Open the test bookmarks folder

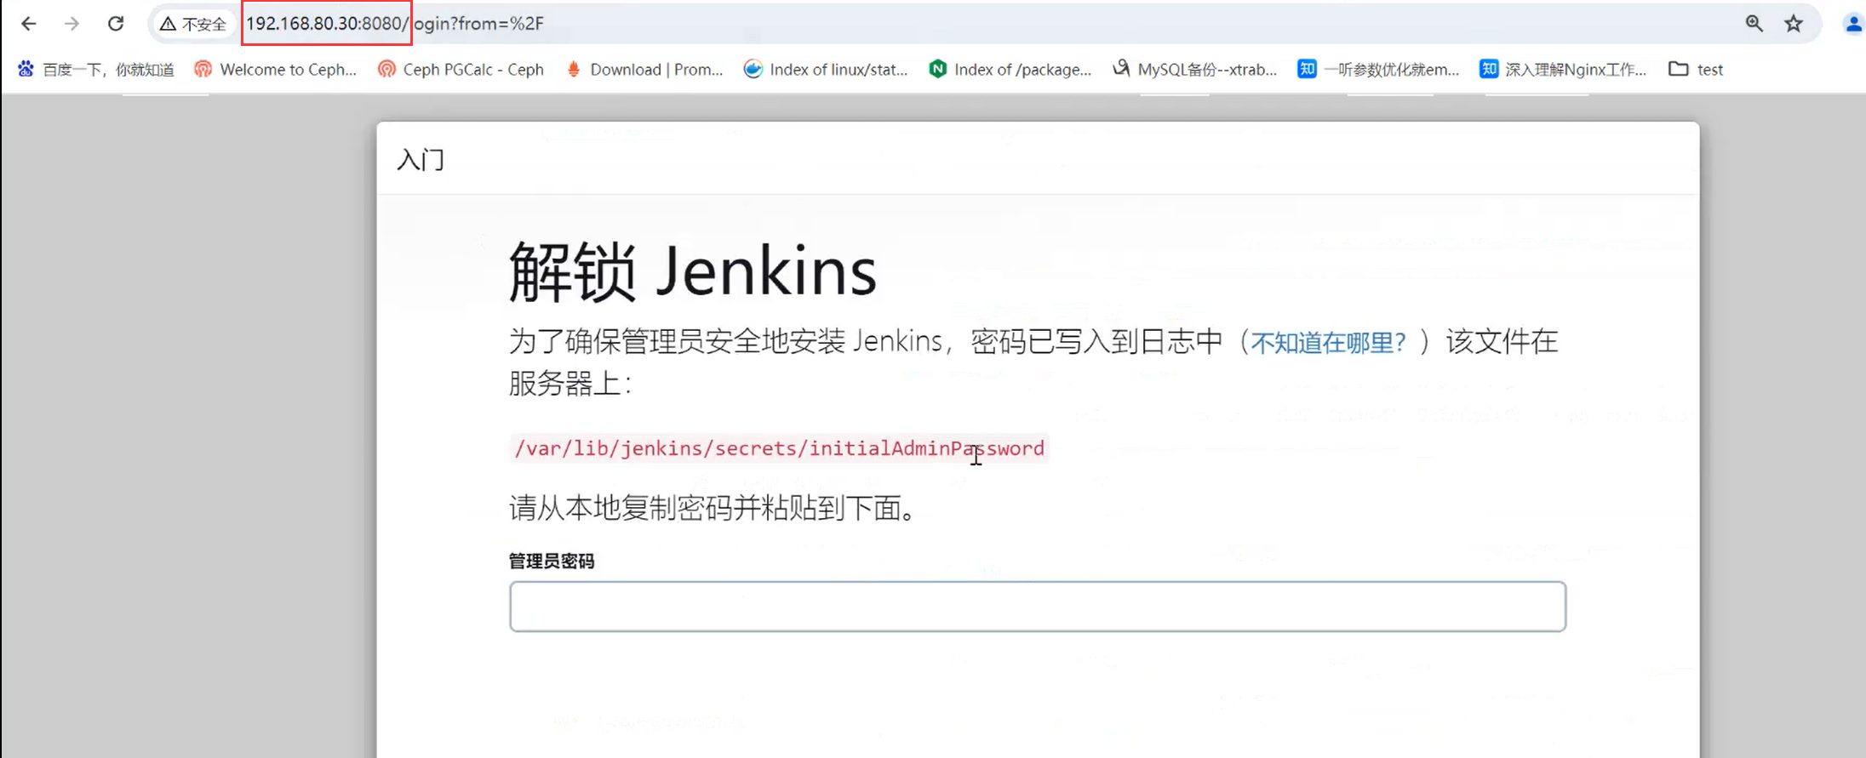tap(1696, 70)
